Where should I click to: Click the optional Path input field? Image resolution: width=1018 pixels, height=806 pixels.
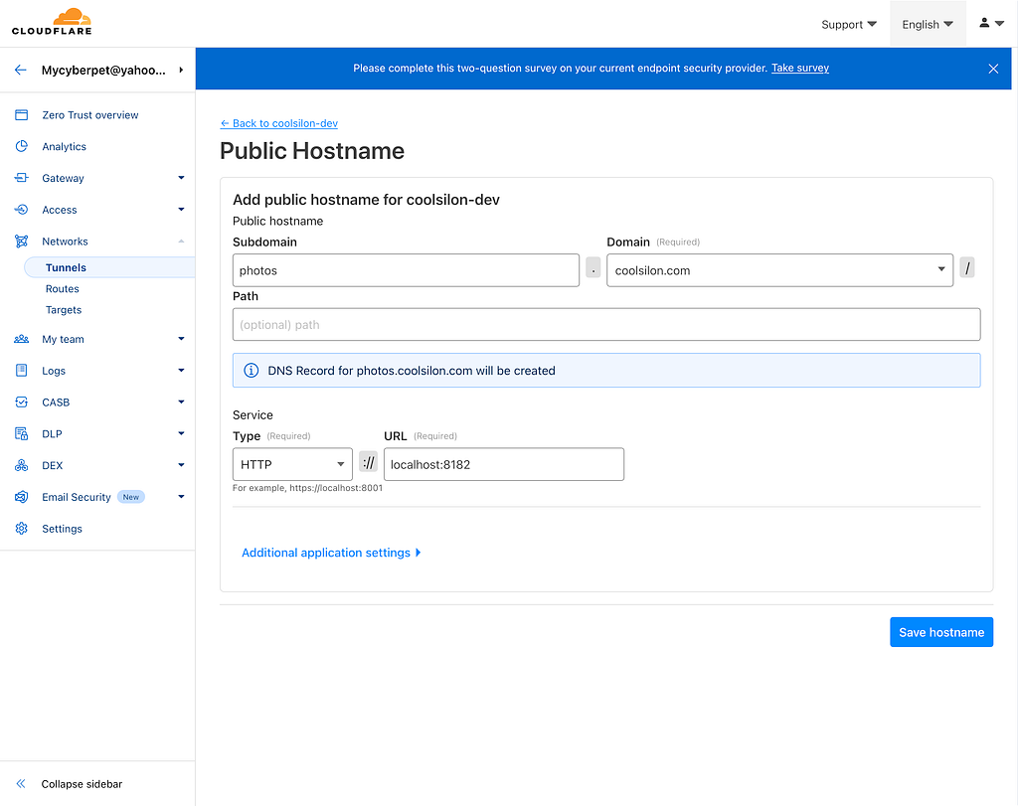606,324
